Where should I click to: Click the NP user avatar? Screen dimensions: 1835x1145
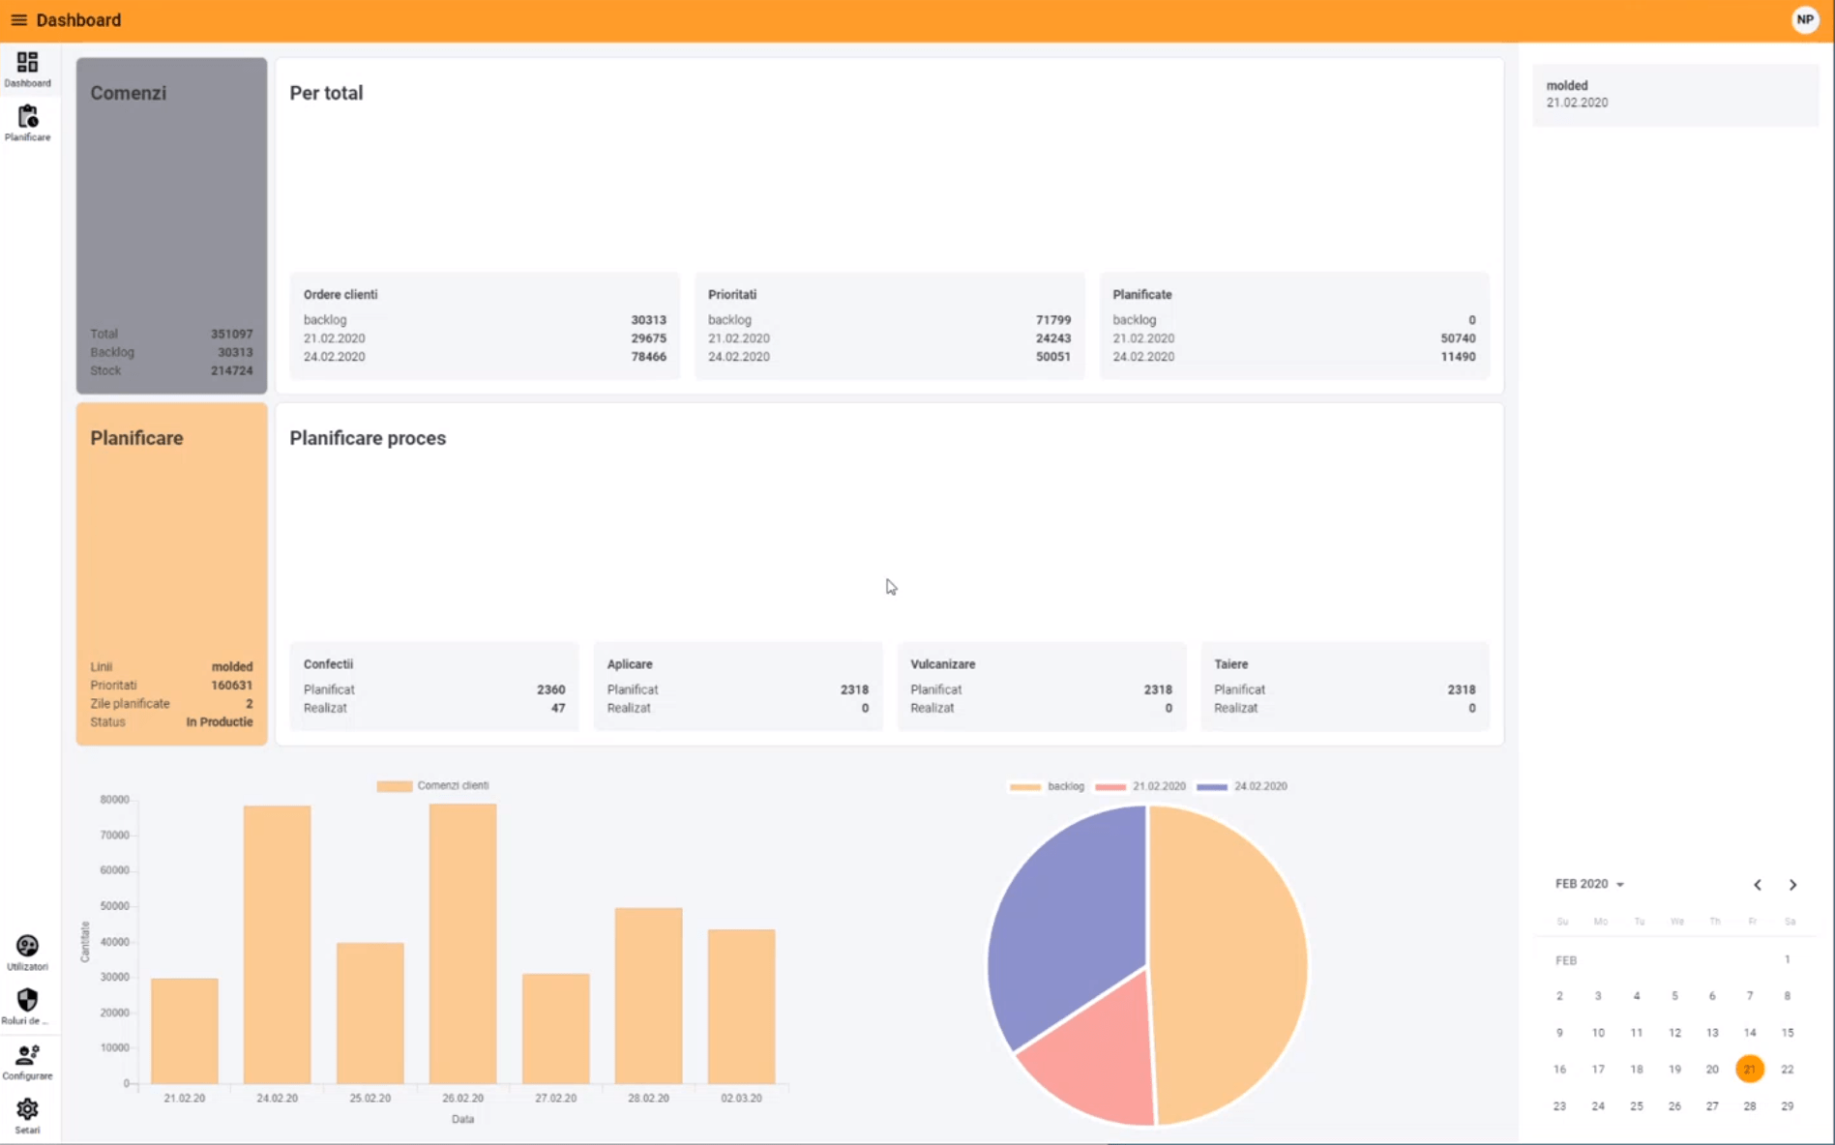pyautogui.click(x=1804, y=20)
